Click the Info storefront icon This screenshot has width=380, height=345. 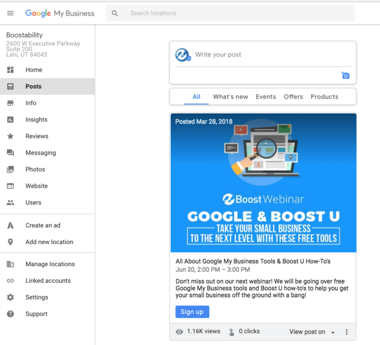click(x=10, y=103)
